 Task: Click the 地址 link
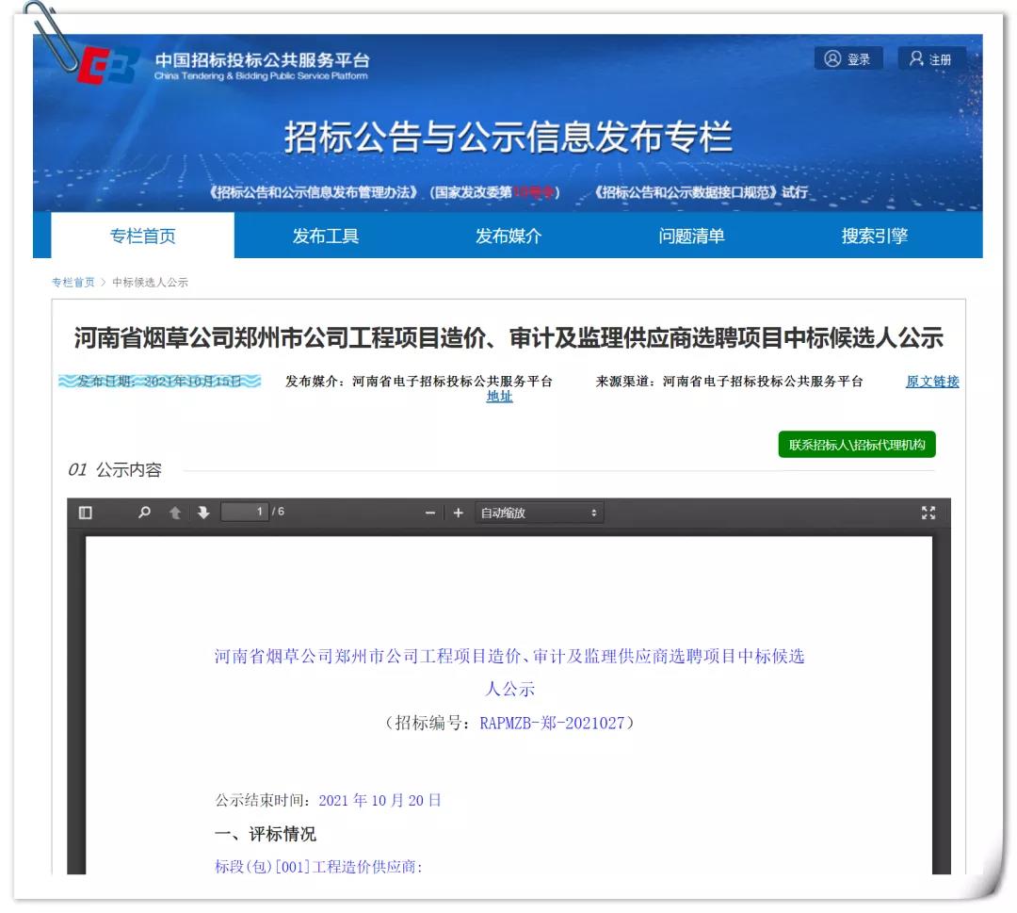pyautogui.click(x=499, y=397)
